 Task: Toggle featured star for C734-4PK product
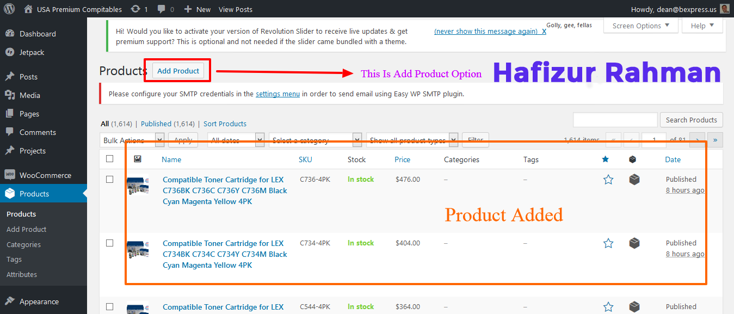pos(608,243)
